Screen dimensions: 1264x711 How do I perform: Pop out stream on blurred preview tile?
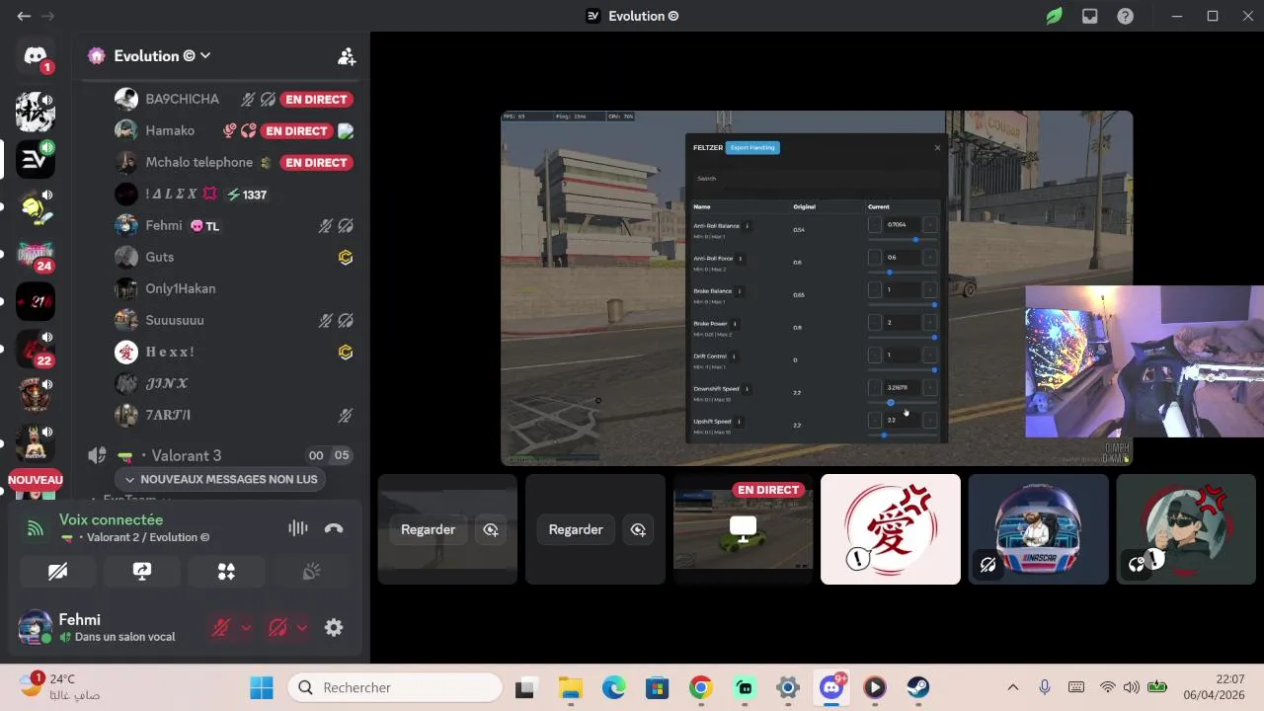click(491, 530)
